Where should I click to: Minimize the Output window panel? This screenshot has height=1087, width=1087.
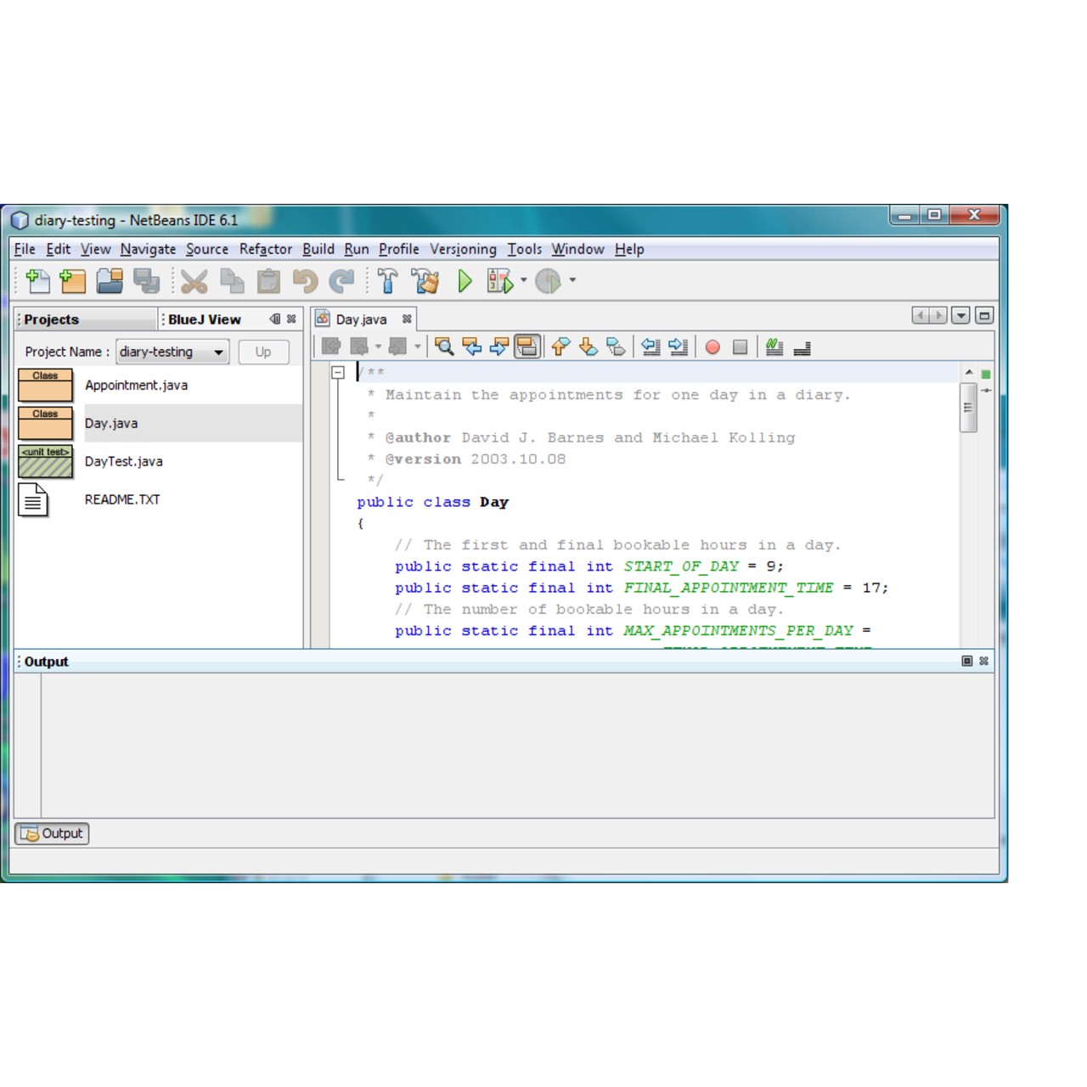coord(966,661)
